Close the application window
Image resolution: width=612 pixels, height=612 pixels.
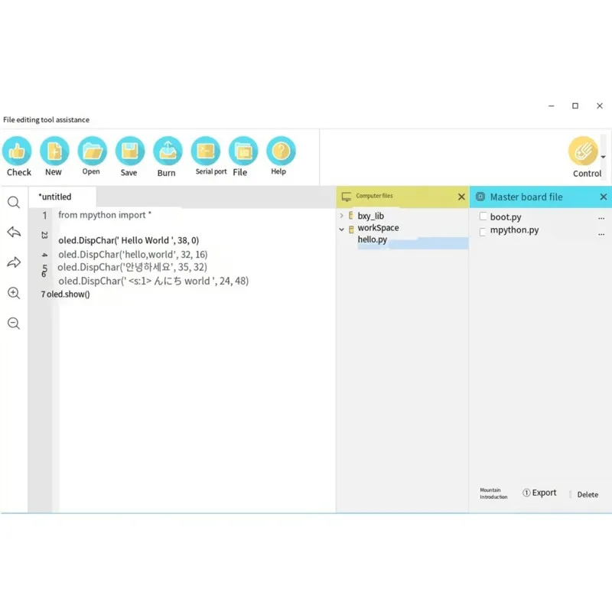pos(600,106)
